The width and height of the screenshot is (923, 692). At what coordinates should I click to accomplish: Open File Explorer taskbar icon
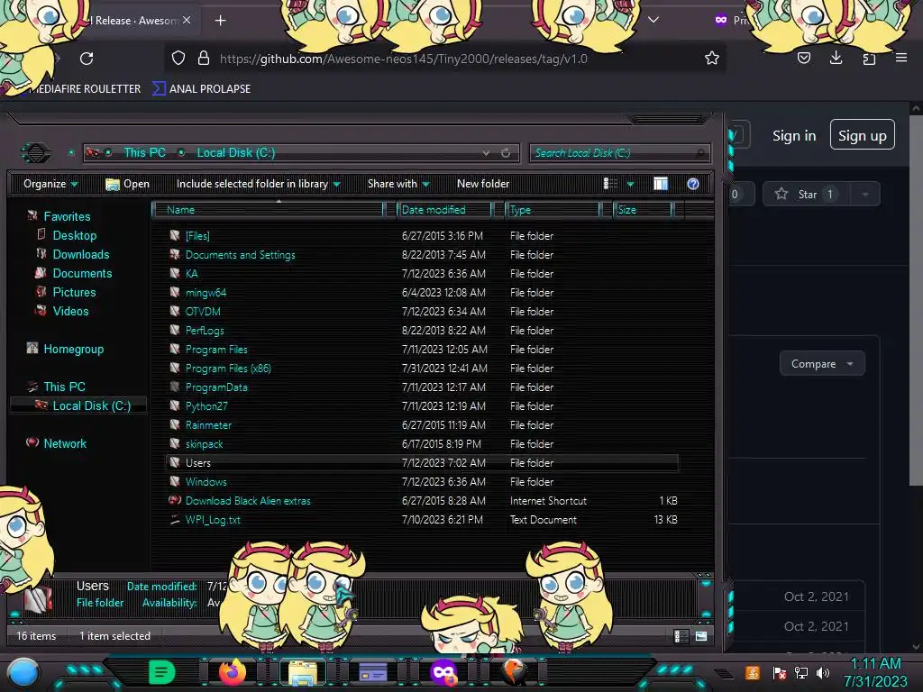click(303, 672)
